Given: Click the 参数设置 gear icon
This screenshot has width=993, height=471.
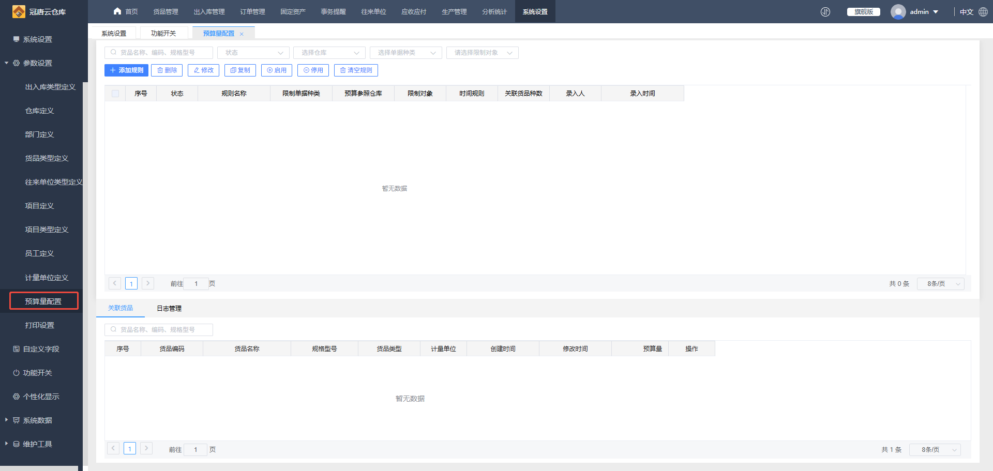Looking at the screenshot, I should (16, 63).
